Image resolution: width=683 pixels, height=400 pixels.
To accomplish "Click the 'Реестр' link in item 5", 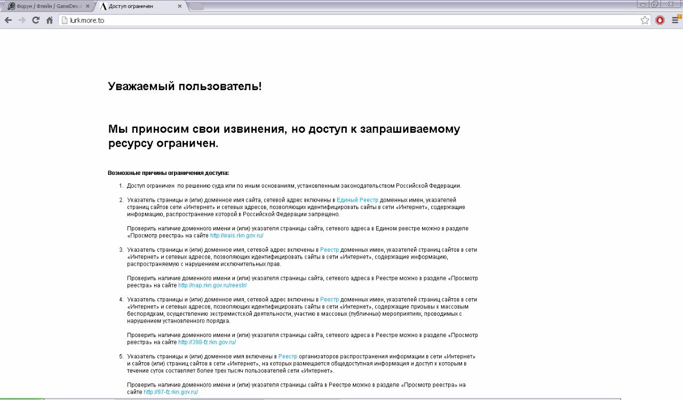I will [x=288, y=356].
